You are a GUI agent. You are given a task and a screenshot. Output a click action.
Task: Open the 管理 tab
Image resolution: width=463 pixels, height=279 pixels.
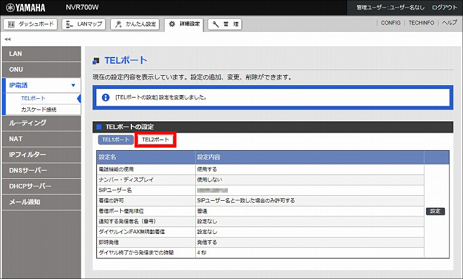click(x=225, y=24)
